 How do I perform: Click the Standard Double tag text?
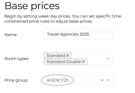pyautogui.click(x=64, y=61)
